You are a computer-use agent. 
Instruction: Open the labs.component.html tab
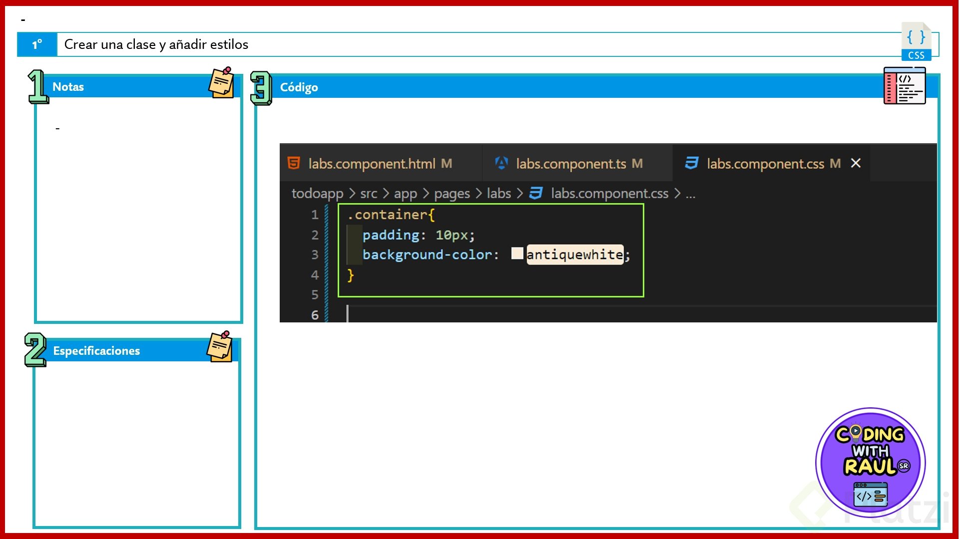(x=372, y=164)
